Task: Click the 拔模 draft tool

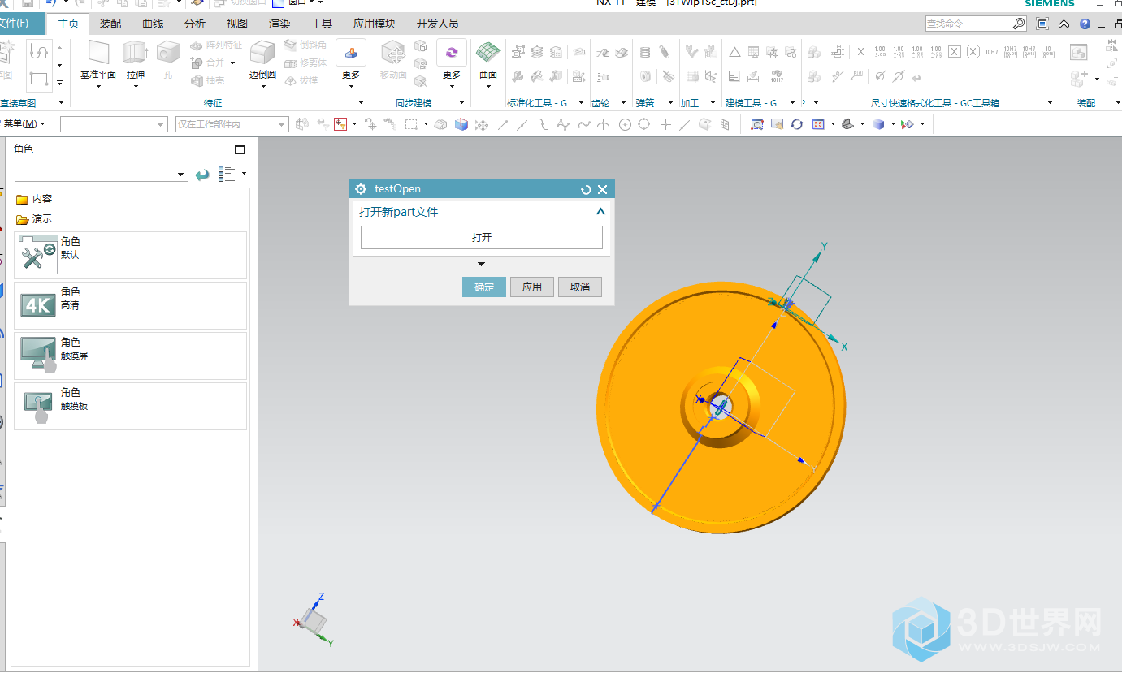Action: pos(301,80)
